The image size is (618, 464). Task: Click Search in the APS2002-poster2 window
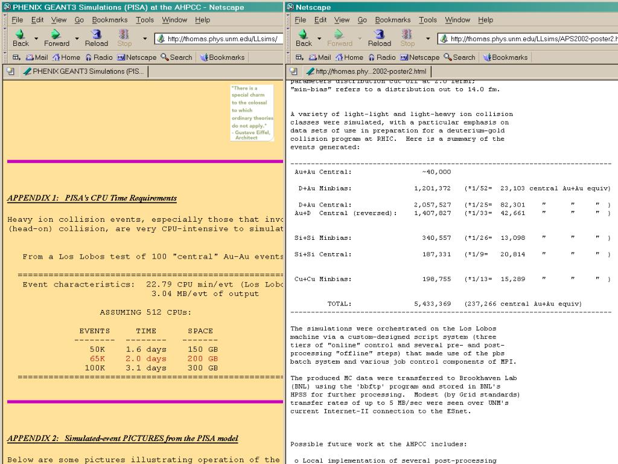coord(459,57)
